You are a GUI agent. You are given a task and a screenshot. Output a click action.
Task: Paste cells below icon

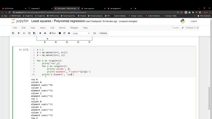point(34,33)
